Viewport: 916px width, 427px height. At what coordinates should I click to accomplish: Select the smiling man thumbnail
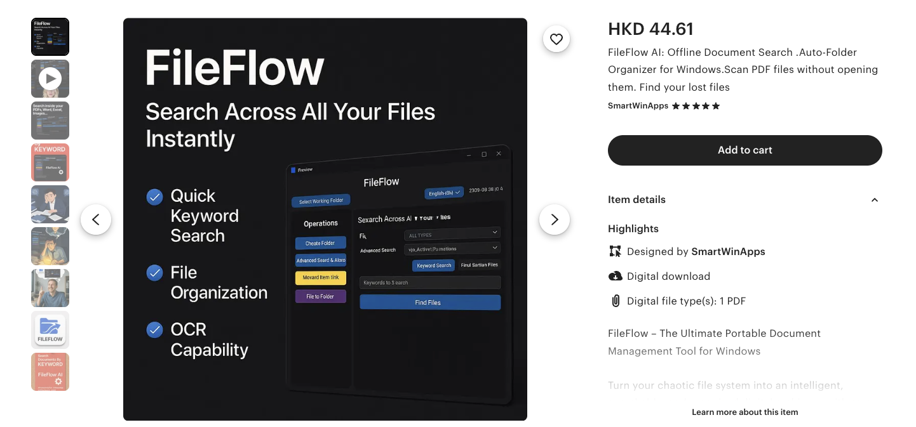point(50,288)
